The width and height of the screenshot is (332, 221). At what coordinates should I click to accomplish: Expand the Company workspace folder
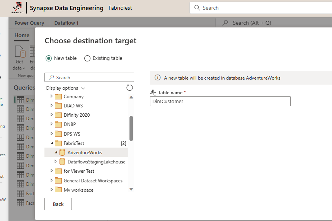(51, 96)
